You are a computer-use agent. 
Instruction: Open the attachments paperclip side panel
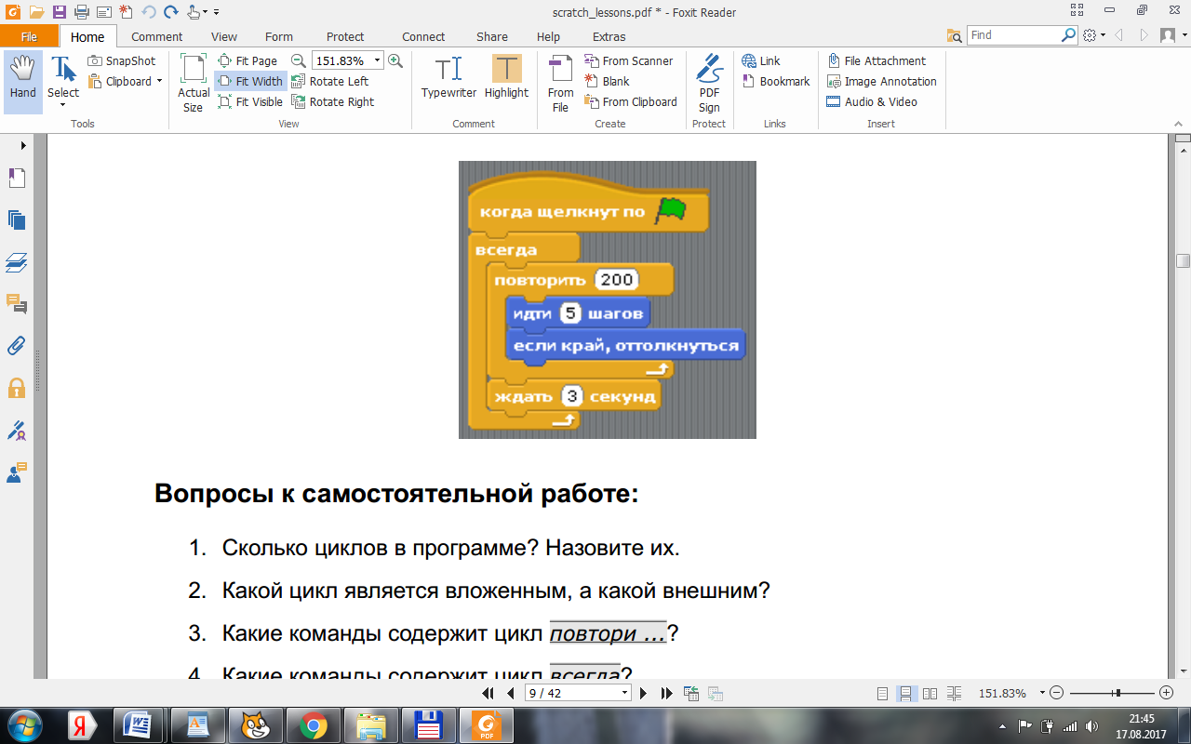[16, 346]
